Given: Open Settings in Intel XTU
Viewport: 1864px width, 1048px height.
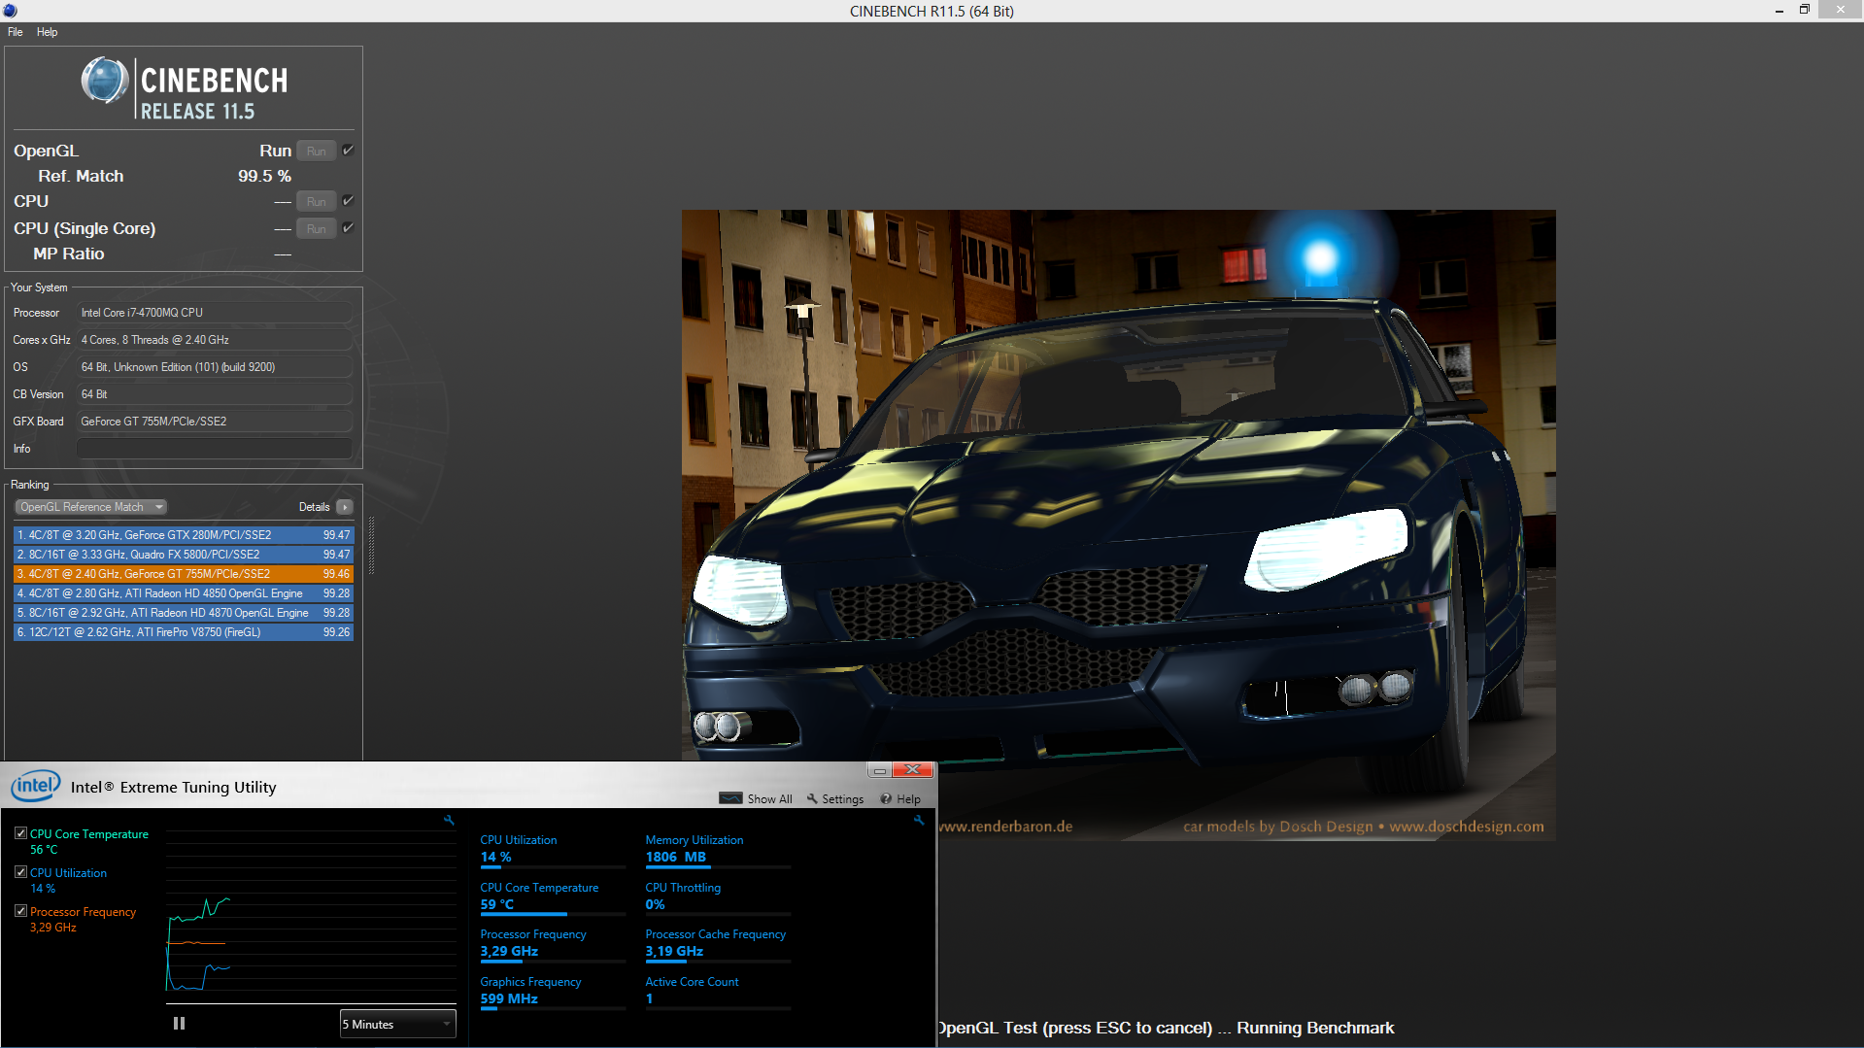Looking at the screenshot, I should point(842,799).
